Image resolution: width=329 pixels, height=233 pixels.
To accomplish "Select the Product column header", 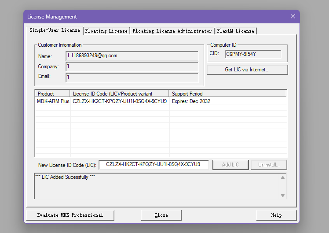I will pyautogui.click(x=52, y=93).
